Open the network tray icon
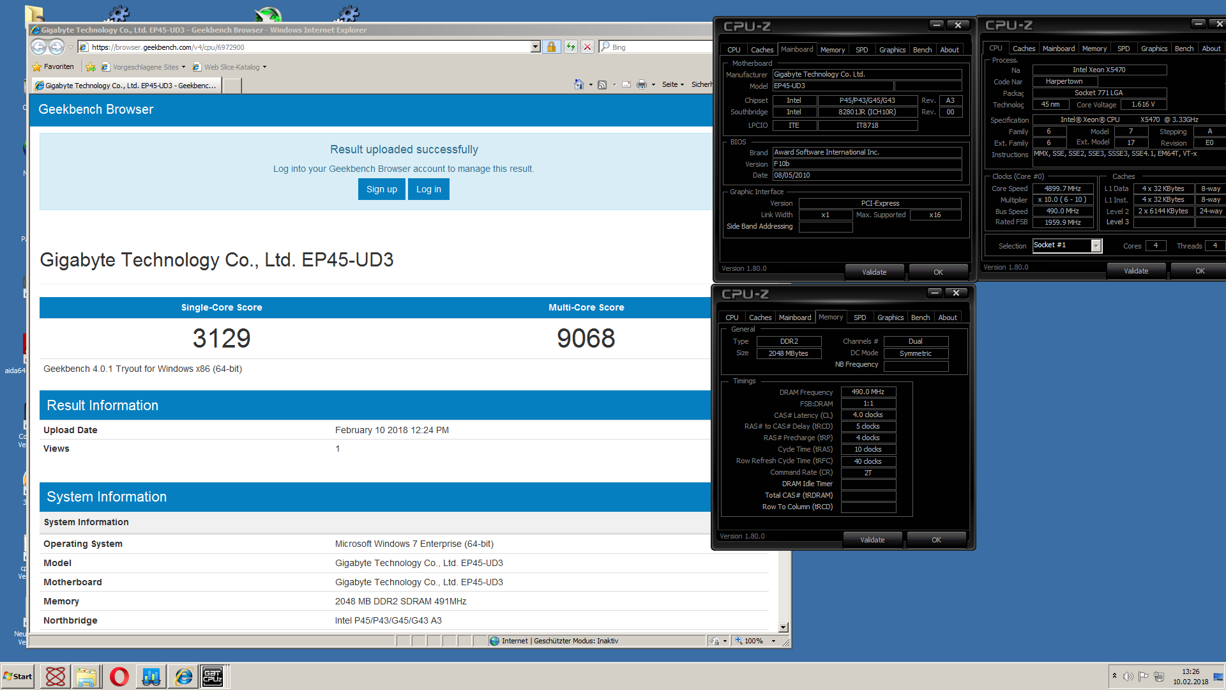Screen dimensions: 1226x690 [x=1159, y=677]
